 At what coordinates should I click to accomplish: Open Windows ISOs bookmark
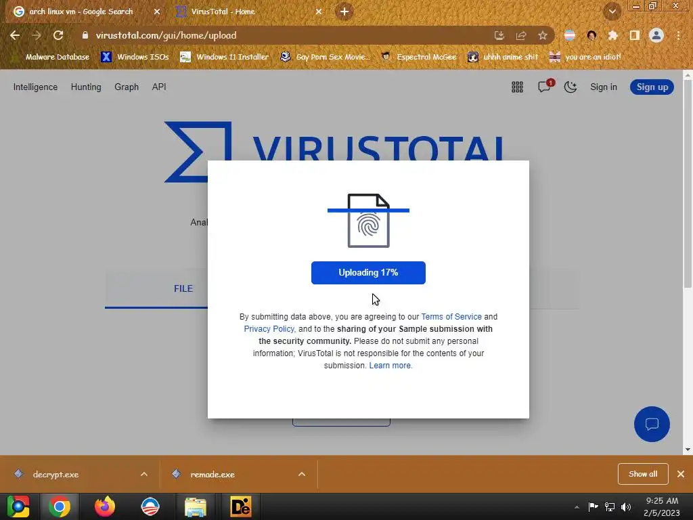click(135, 57)
